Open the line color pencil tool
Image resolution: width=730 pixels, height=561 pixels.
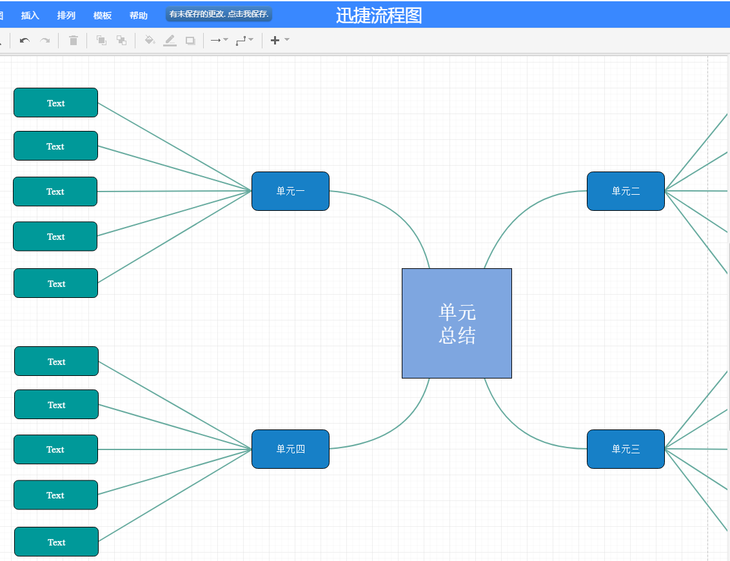coord(170,41)
